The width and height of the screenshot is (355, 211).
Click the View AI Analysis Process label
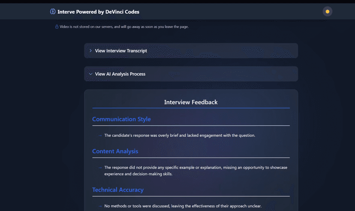(120, 74)
